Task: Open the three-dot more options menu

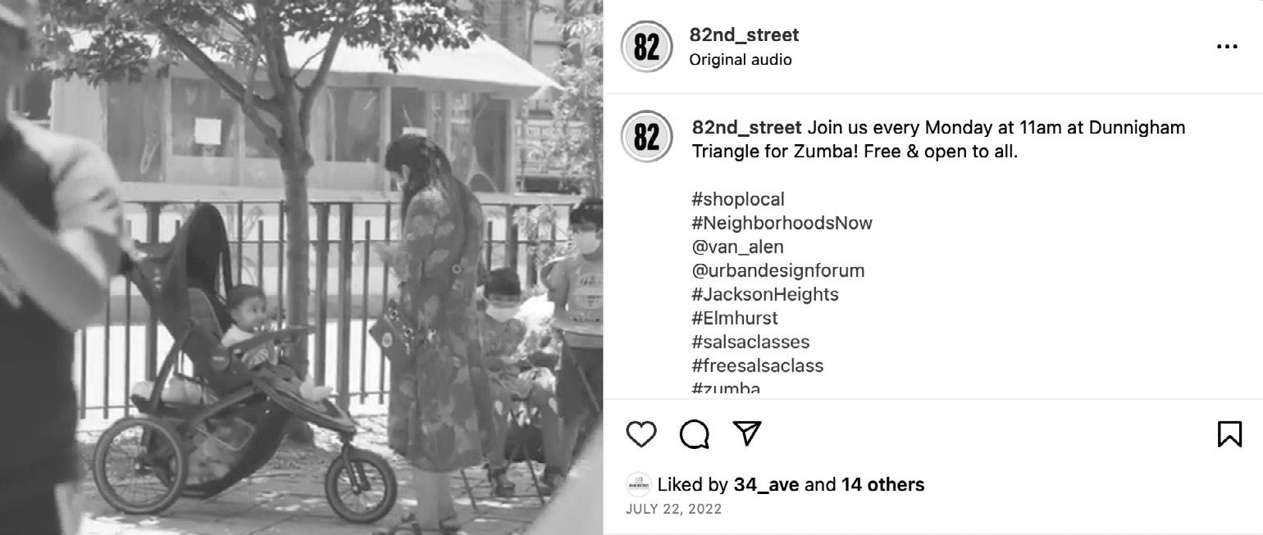Action: (1227, 47)
